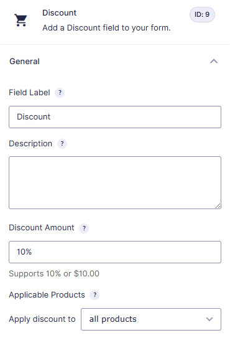Open the Applicable Products help icon
Viewport: 230px width, 338px height.
94,295
